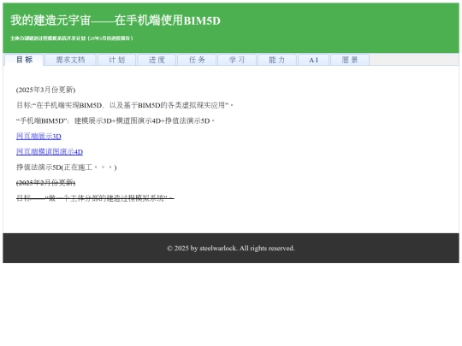Click the “手机端BIM5D” definition line
Screen dimensions: 462x346
(115, 120)
